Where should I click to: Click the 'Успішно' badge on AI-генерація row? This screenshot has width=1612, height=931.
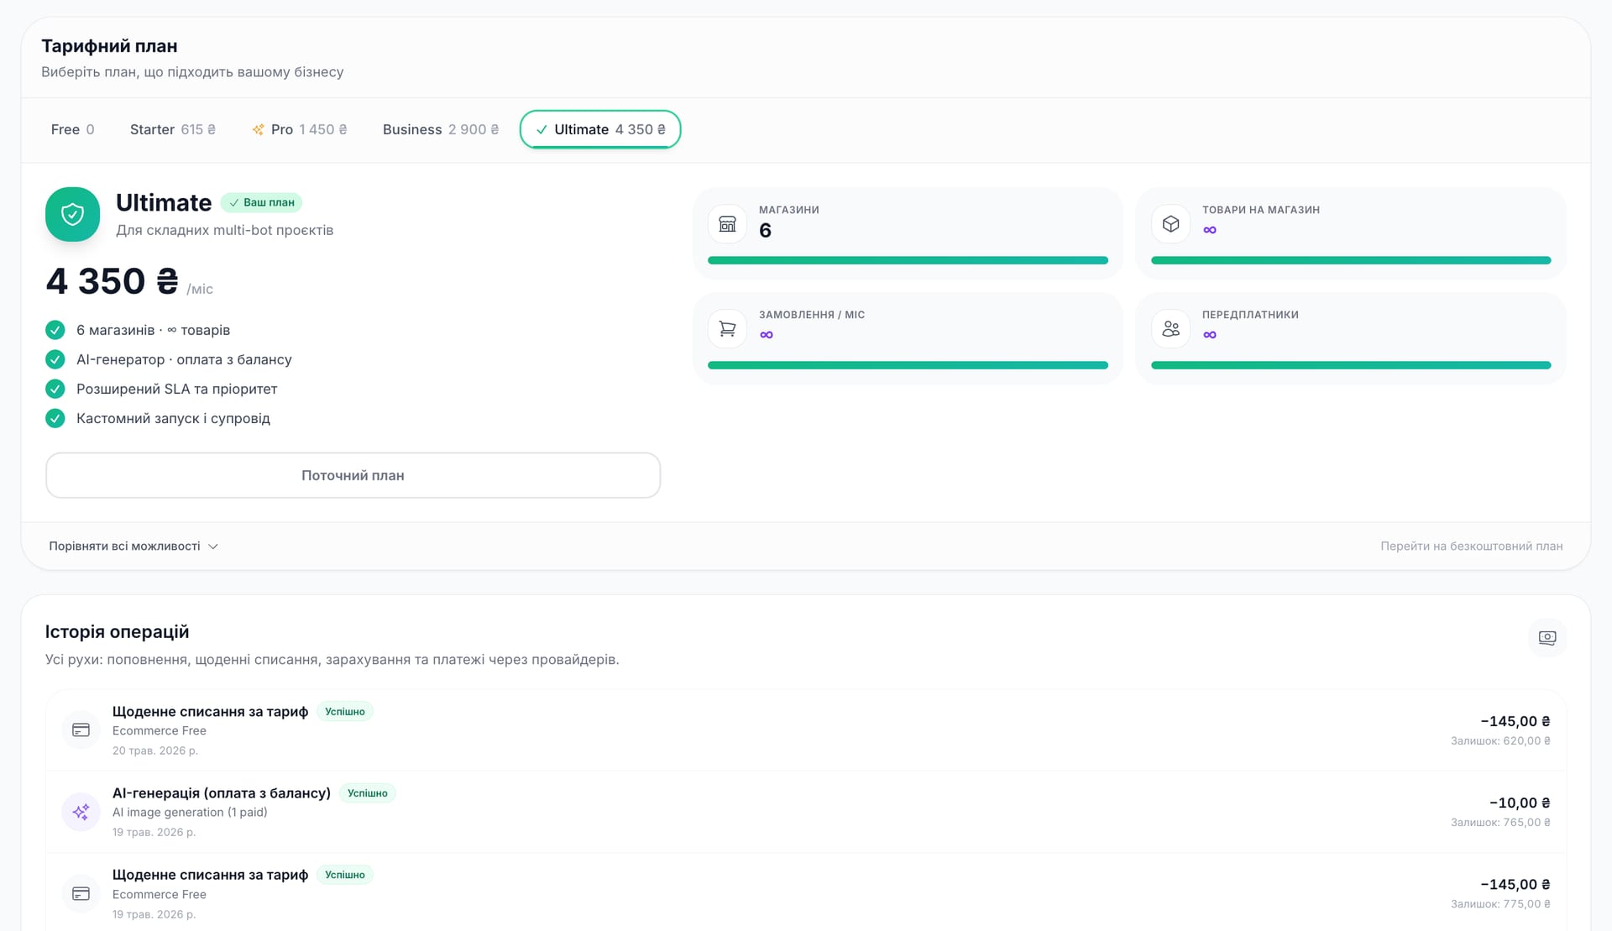click(368, 793)
